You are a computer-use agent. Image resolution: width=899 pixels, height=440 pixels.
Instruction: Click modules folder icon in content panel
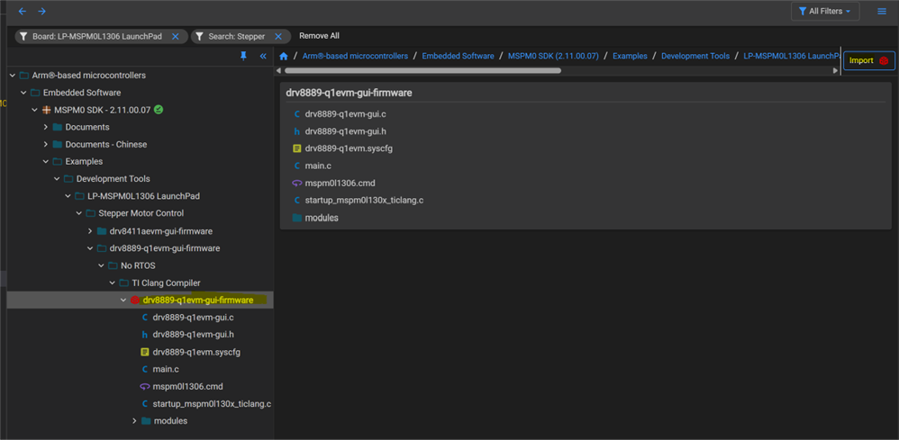click(x=297, y=218)
